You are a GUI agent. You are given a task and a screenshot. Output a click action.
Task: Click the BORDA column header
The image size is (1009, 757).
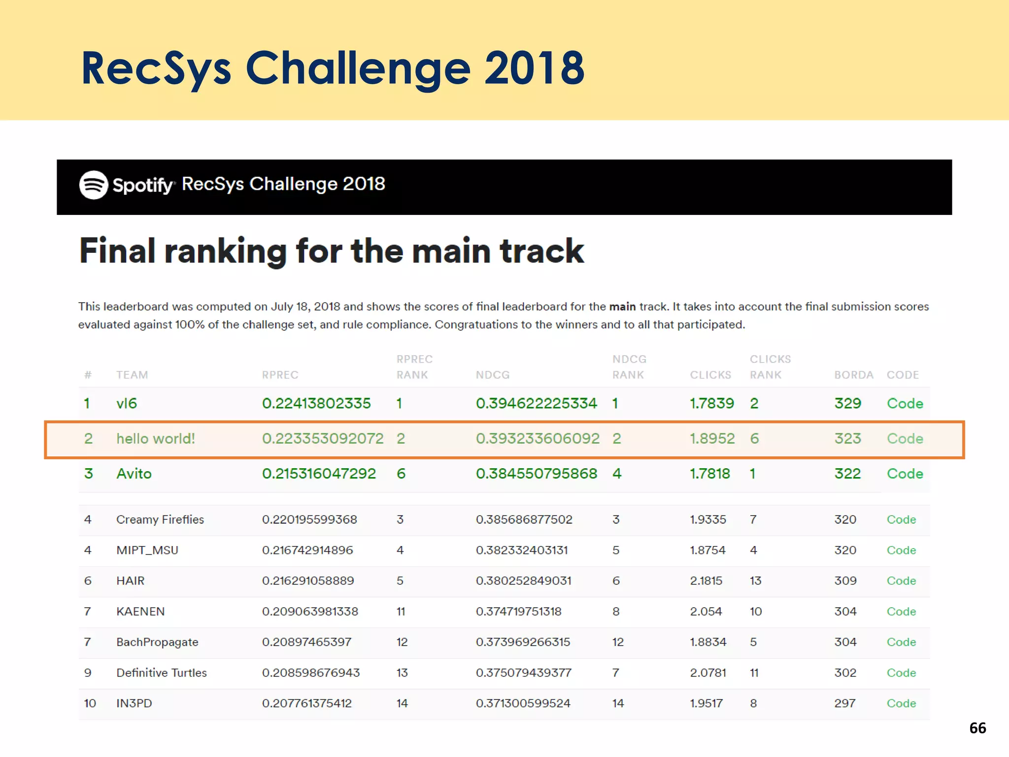point(854,375)
